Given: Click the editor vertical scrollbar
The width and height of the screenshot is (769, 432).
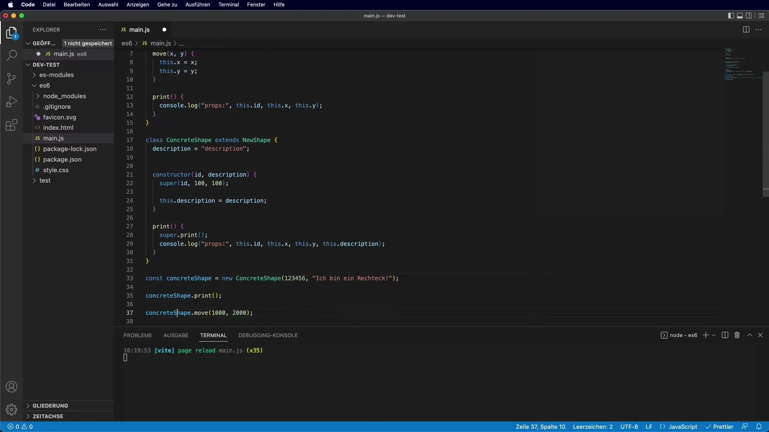Looking at the screenshot, I should (x=765, y=134).
